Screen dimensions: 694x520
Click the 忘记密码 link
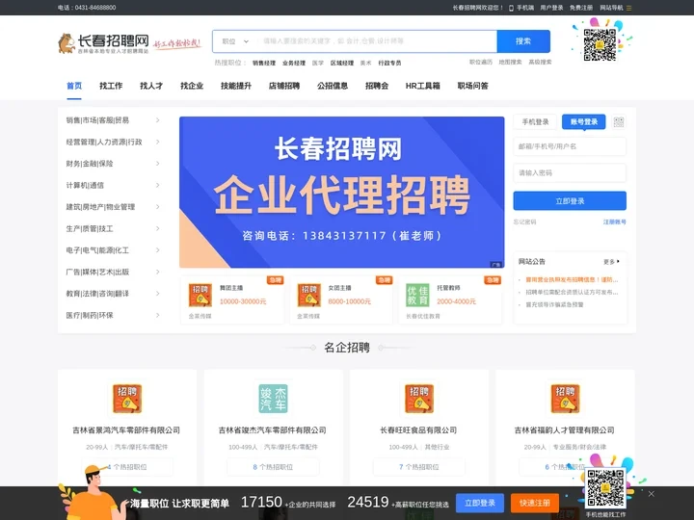pyautogui.click(x=524, y=222)
